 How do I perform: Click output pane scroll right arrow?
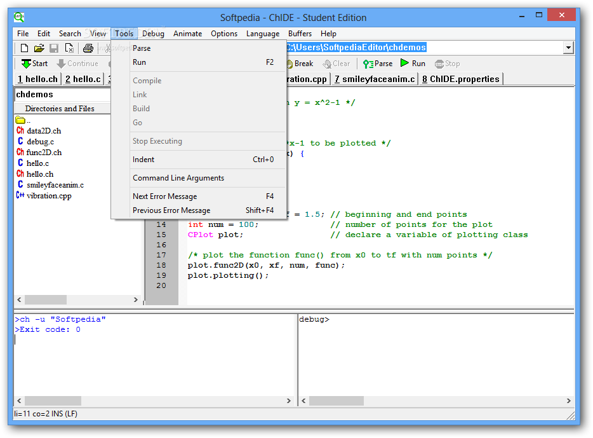[x=288, y=400]
